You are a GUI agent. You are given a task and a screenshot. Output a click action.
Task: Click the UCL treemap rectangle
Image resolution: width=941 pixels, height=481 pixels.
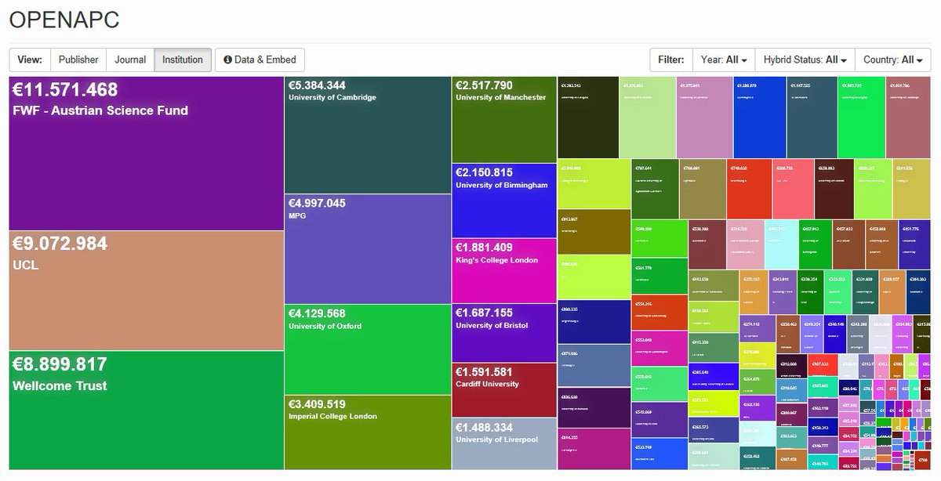click(x=145, y=290)
